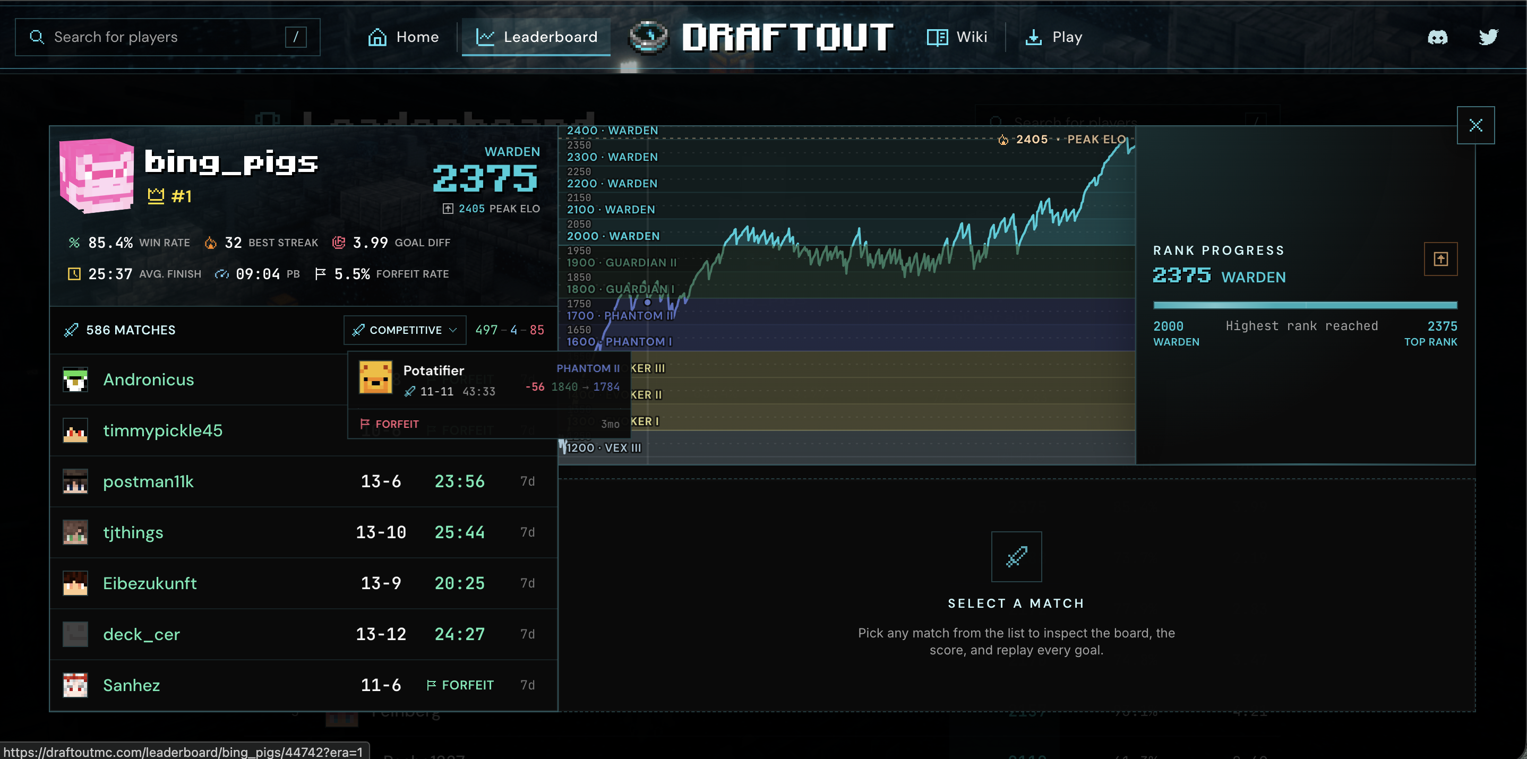This screenshot has height=759, width=1527.
Task: Click the best streak flame icon
Action: 210,243
